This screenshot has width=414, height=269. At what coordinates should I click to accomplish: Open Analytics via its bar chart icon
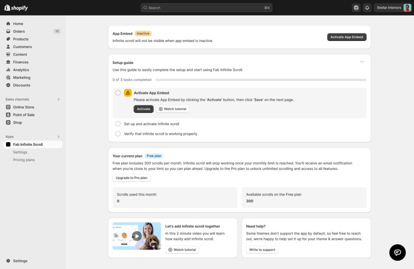[x=8, y=70]
